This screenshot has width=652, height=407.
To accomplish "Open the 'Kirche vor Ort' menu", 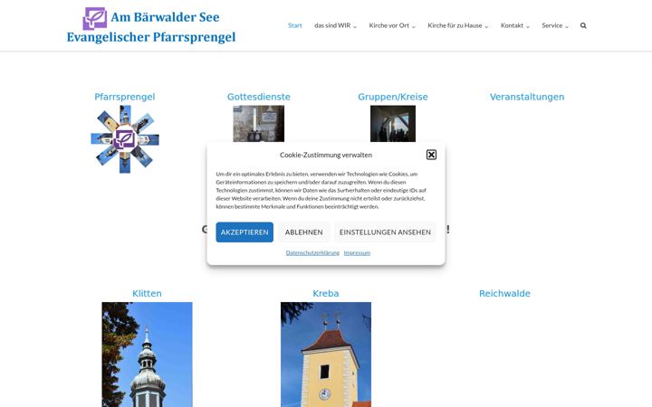I will (388, 25).
